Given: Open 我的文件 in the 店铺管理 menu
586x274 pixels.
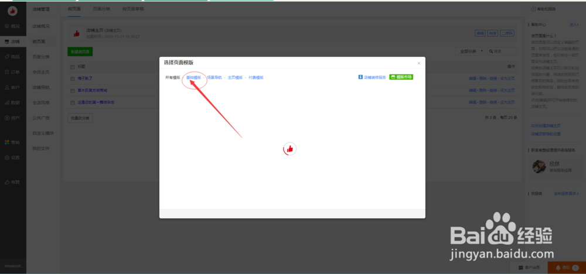Looking at the screenshot, I should click(40, 149).
